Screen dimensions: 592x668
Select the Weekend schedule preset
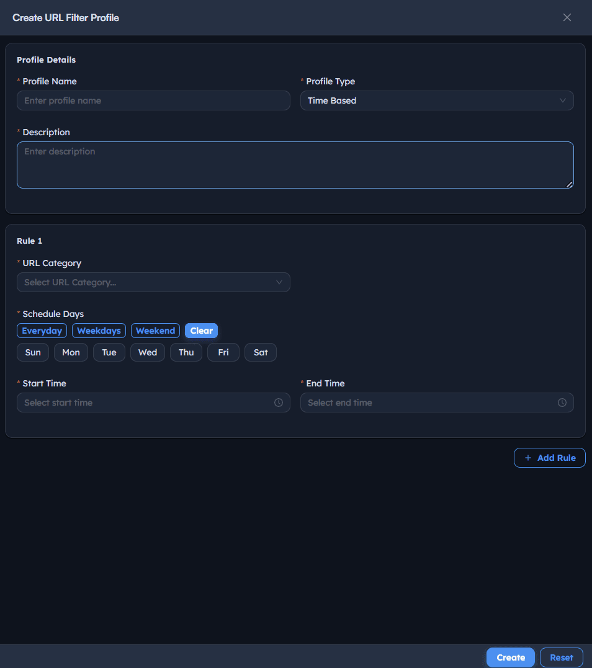click(x=155, y=331)
